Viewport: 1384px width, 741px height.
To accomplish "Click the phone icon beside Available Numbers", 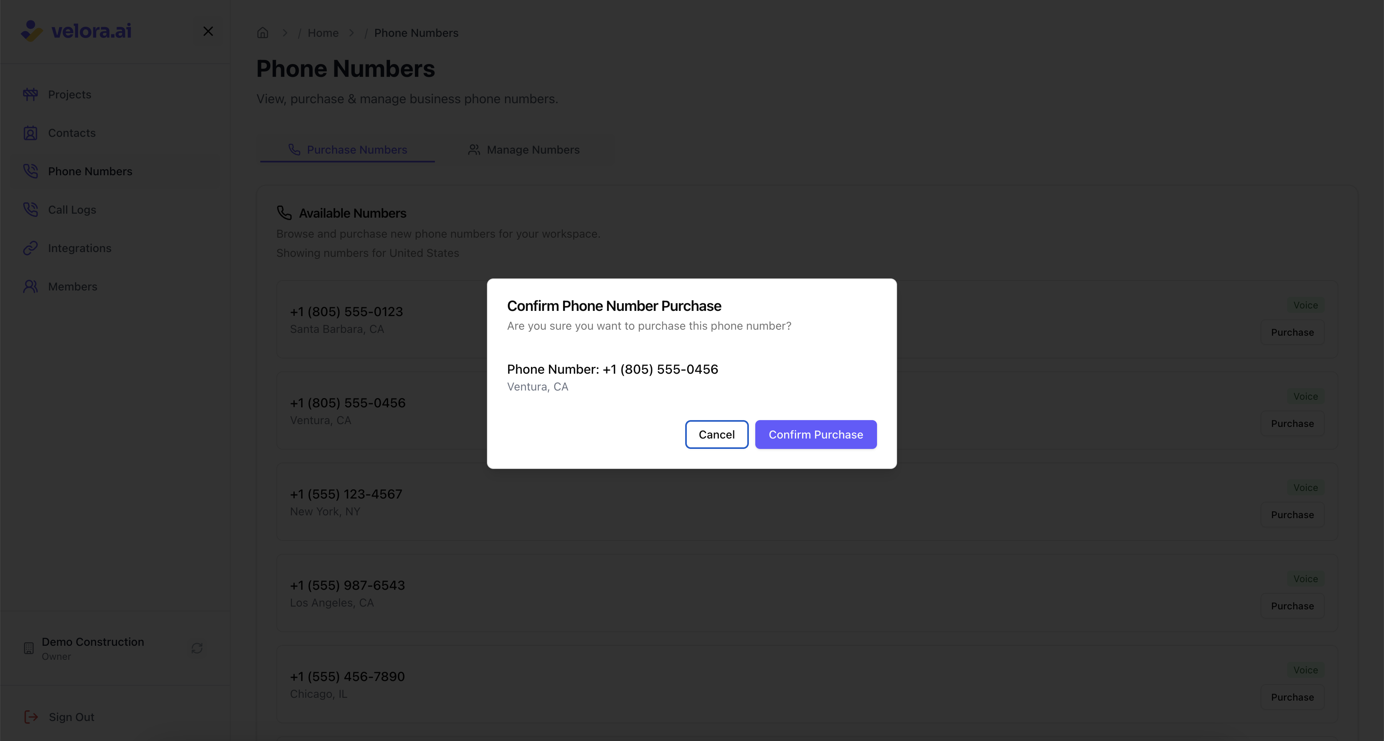I will point(284,213).
